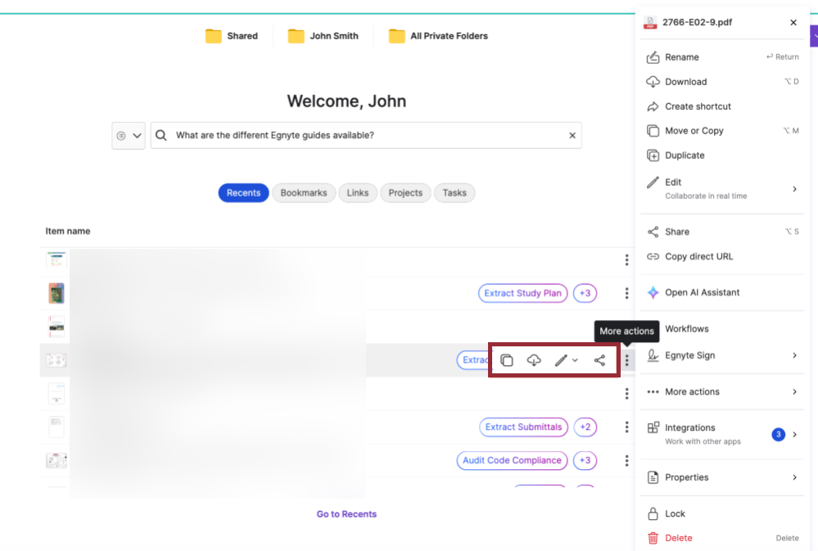Click the Move or Copy icon
The image size is (818, 551).
pyautogui.click(x=653, y=130)
